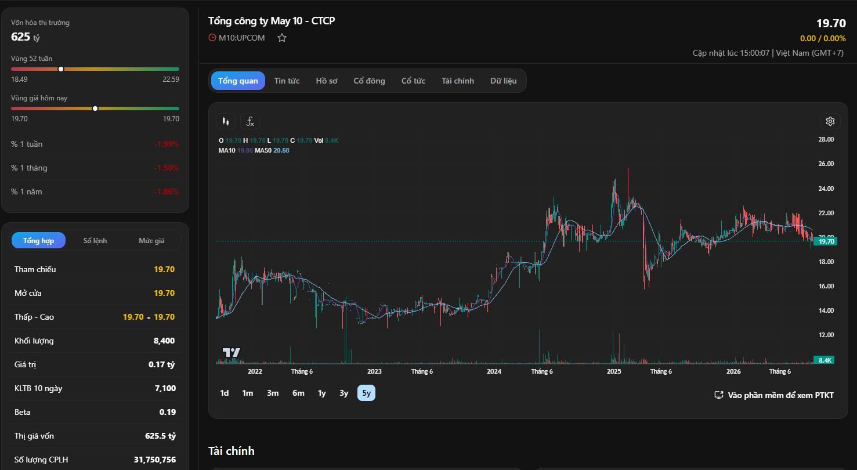This screenshot has height=470, width=857.
Task: Click the 8.4K volume tag on chart
Action: point(825,360)
